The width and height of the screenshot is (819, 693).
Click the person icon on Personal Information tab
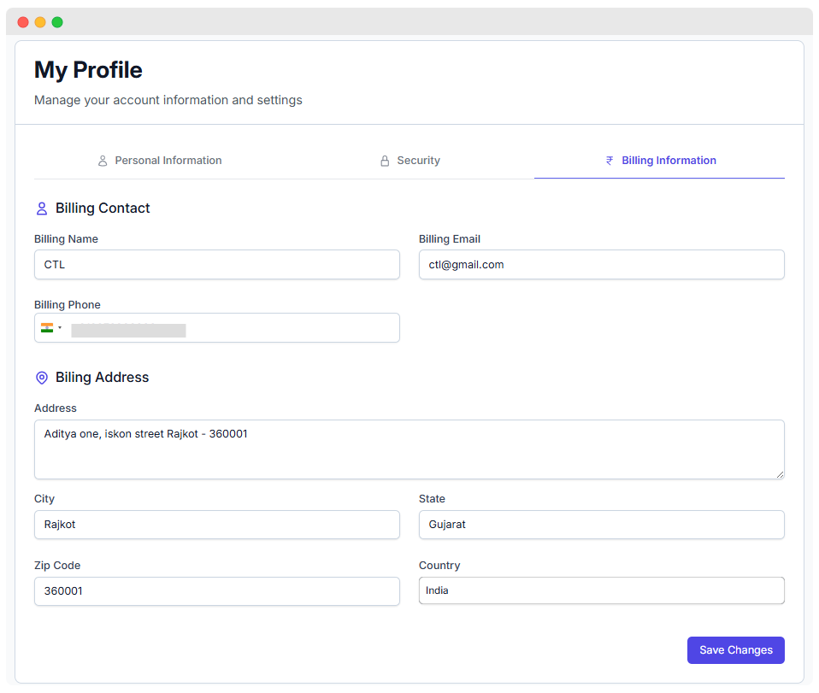[103, 161]
